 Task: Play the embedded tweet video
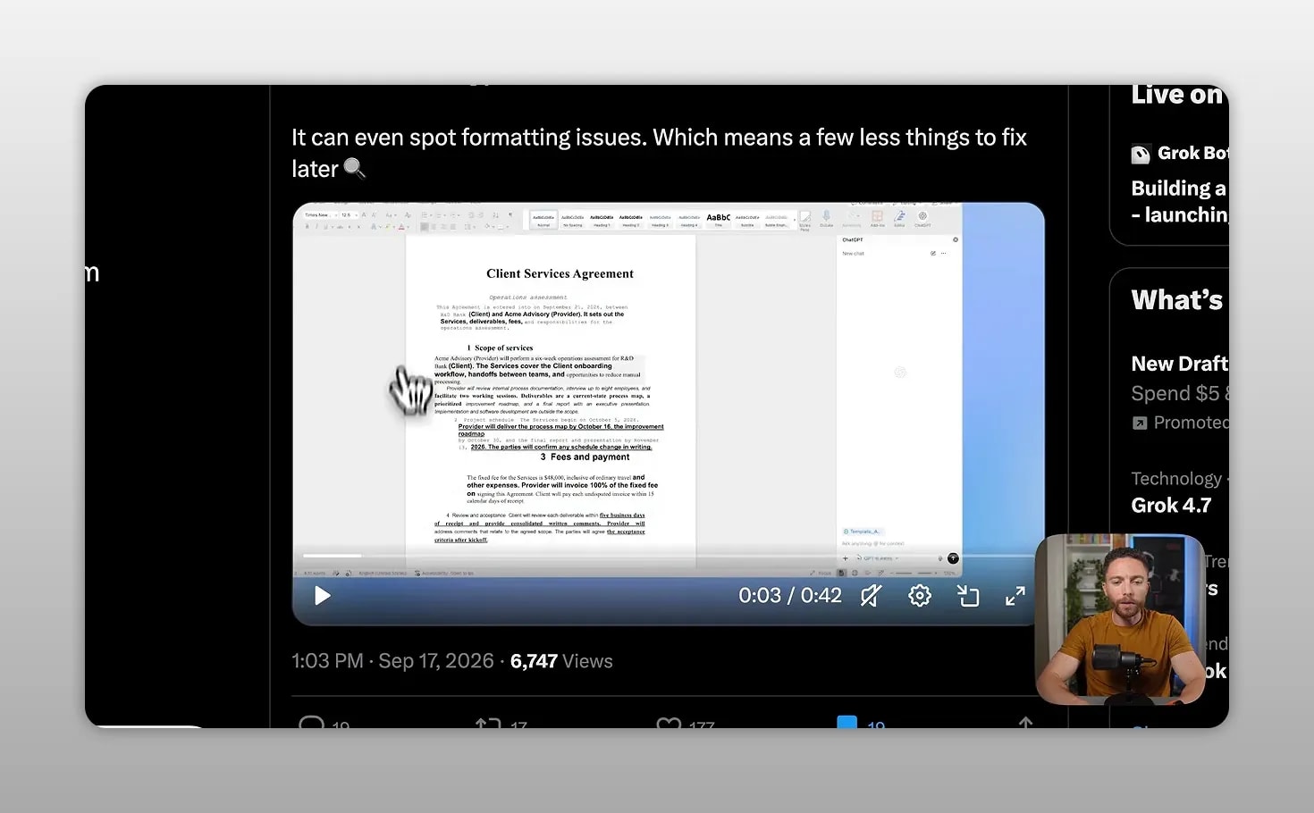click(323, 596)
